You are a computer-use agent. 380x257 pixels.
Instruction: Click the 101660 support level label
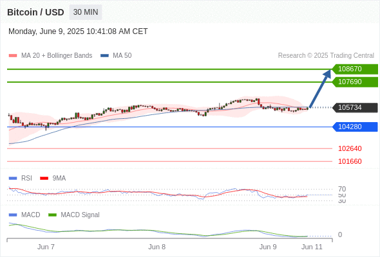coord(350,161)
